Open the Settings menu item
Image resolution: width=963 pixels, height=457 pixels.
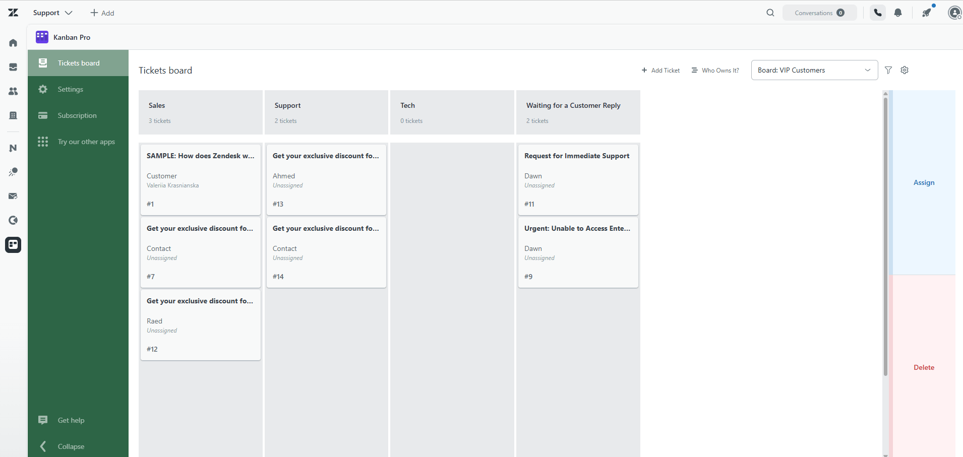pos(78,89)
